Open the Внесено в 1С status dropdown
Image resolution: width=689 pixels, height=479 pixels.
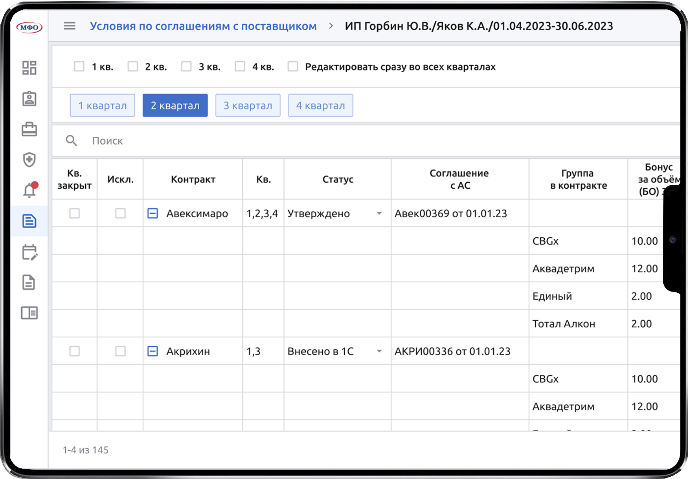[x=379, y=351]
